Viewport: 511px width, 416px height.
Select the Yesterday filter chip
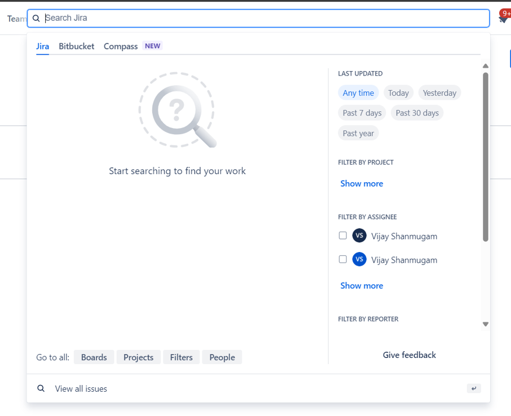click(x=439, y=93)
